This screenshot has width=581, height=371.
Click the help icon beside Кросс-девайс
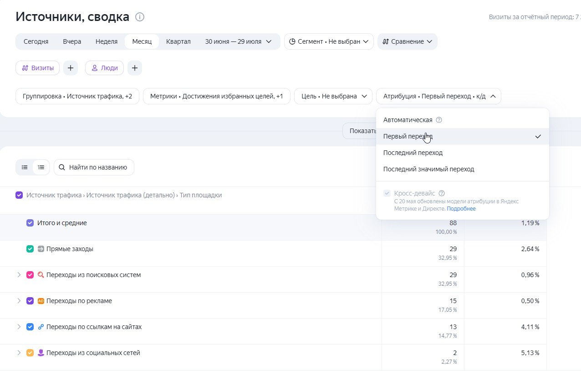441,193
